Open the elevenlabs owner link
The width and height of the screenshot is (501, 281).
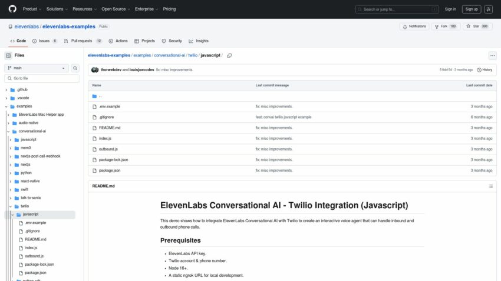pyautogui.click(x=27, y=26)
